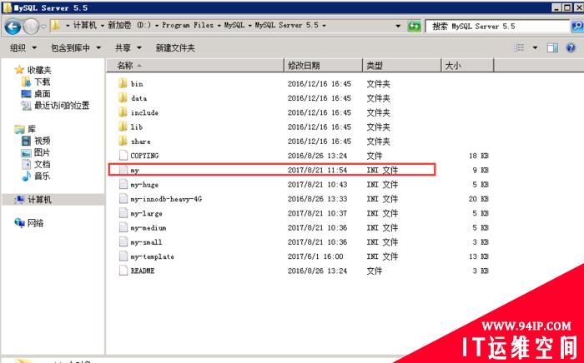Select the my-template file icon

(123, 256)
